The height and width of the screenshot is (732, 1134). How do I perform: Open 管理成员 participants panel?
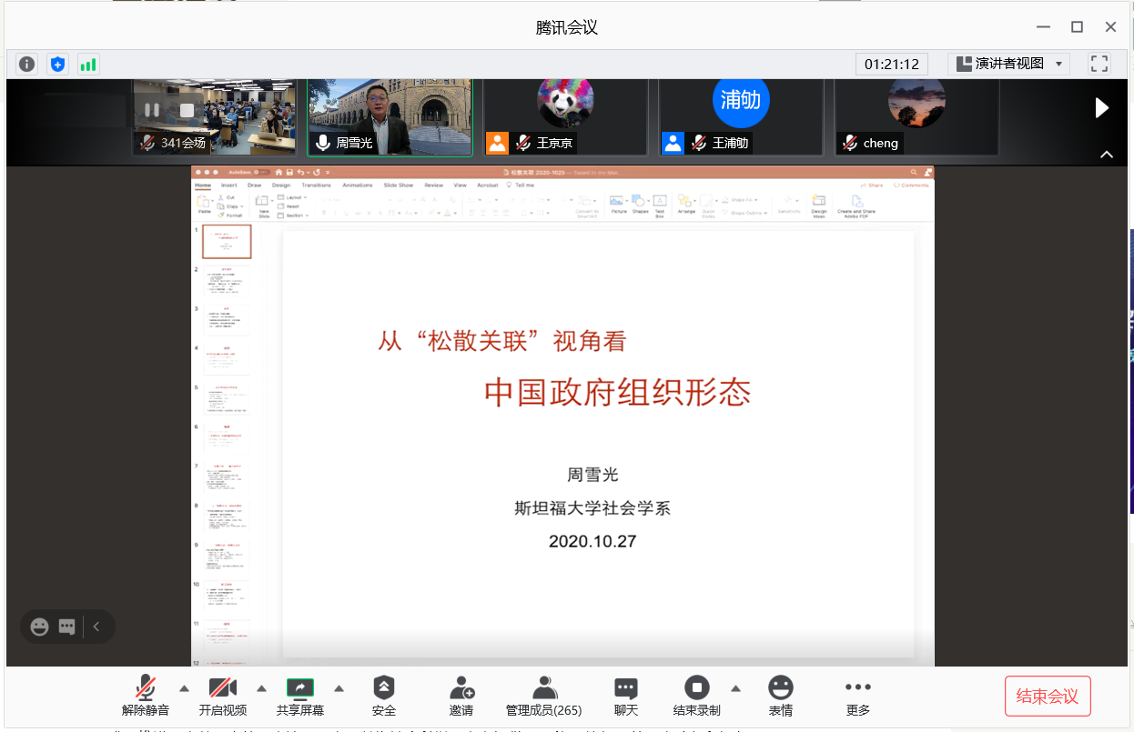tap(543, 696)
